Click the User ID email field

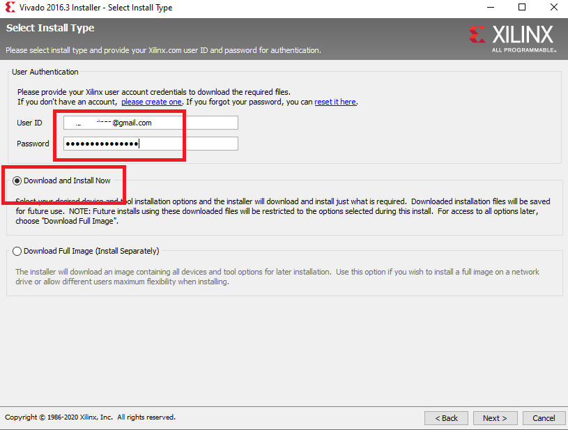click(x=151, y=123)
